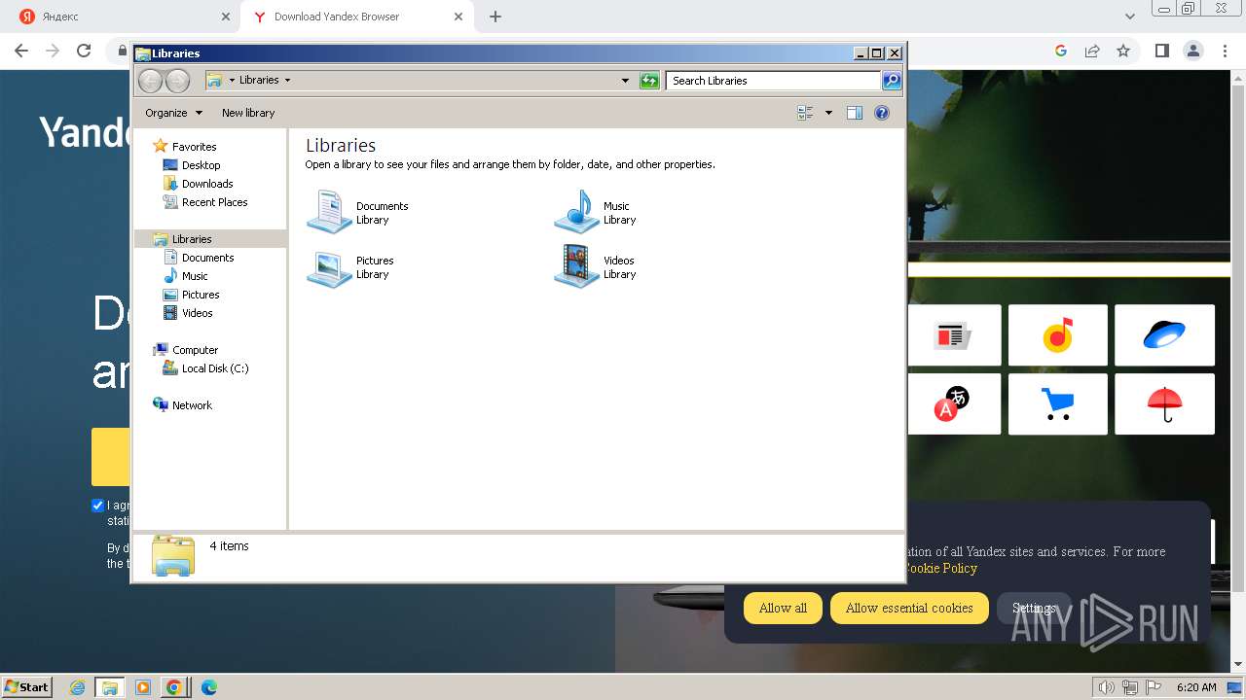Click New library button
Viewport: 1246px width, 700px height.
(248, 113)
